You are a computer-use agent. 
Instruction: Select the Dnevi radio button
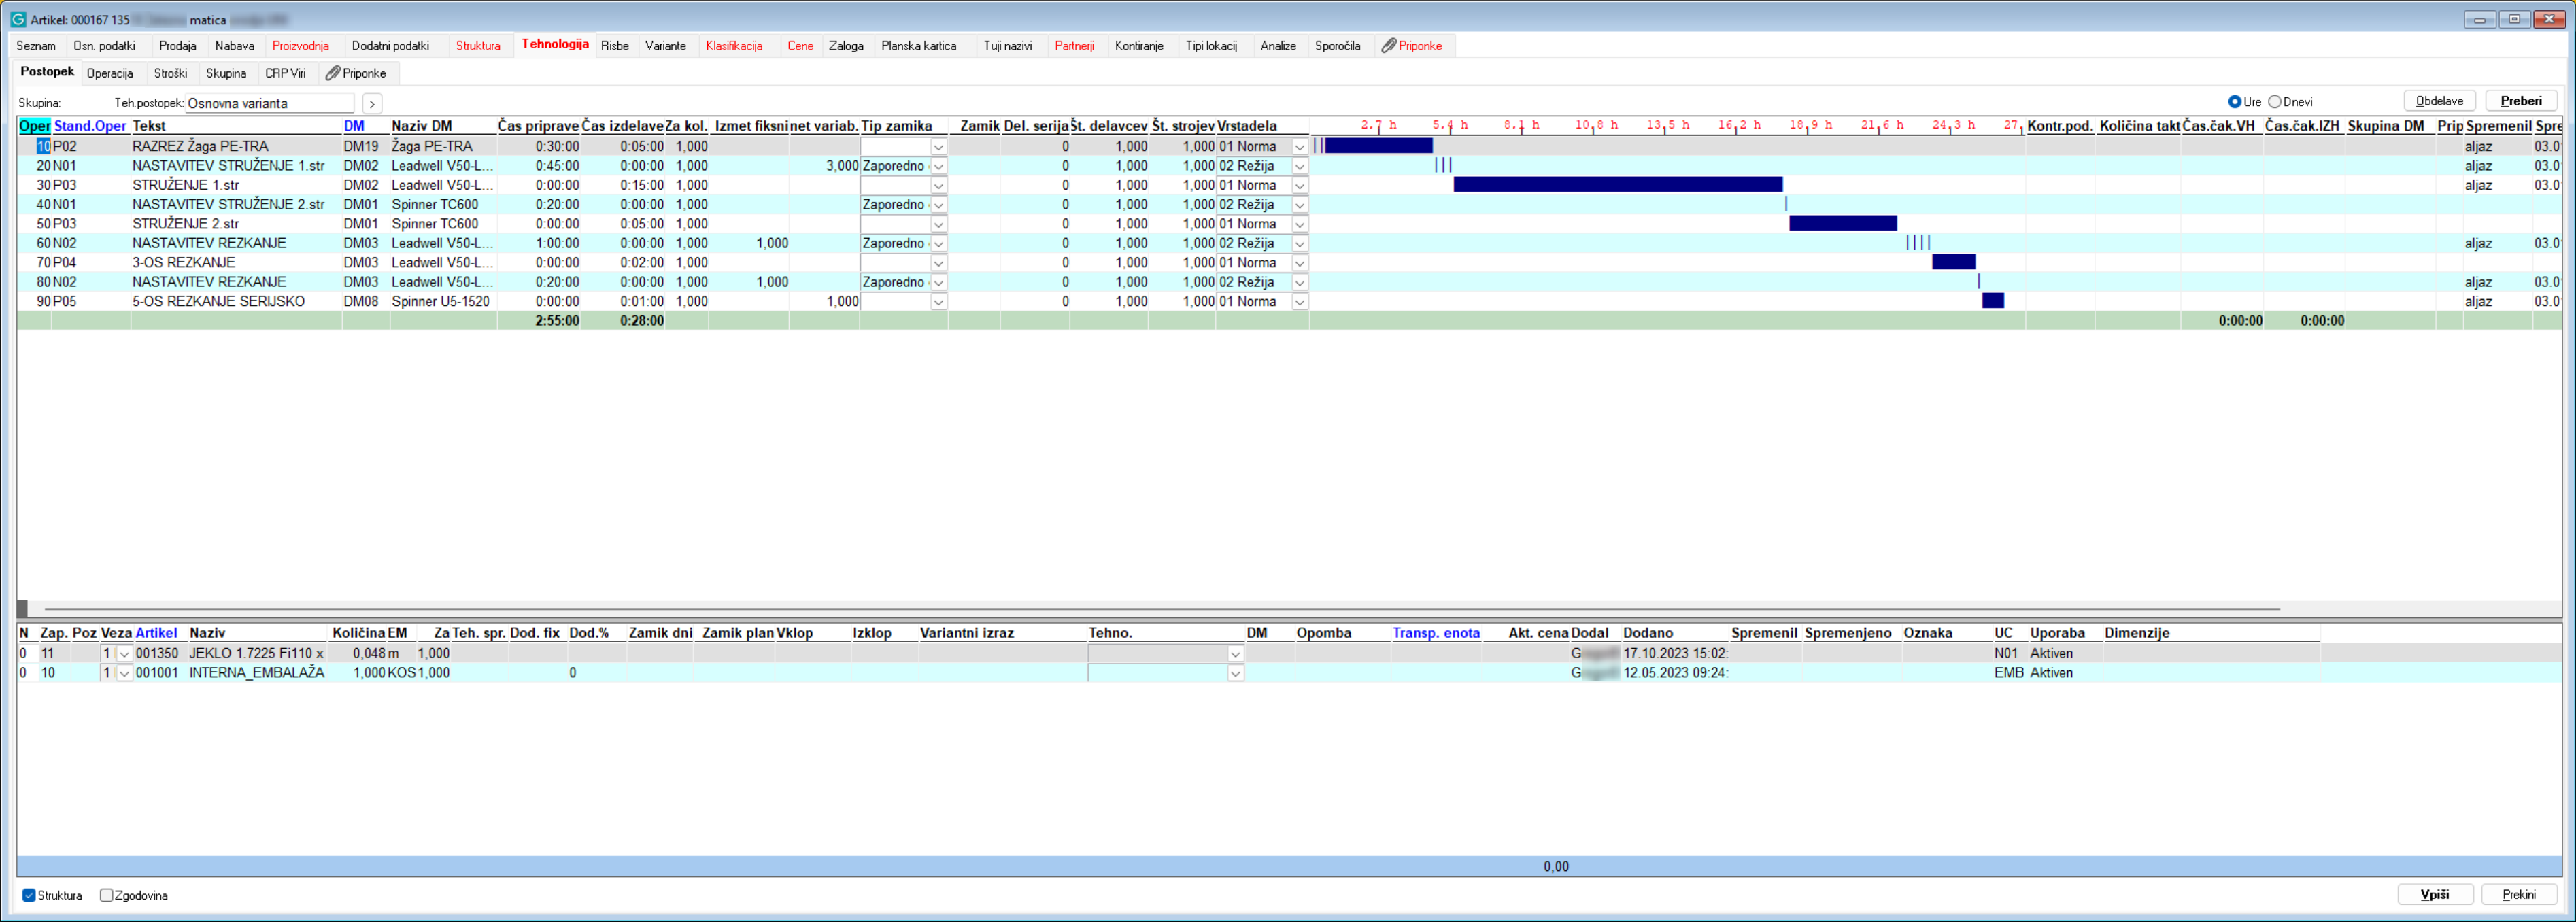[2274, 102]
